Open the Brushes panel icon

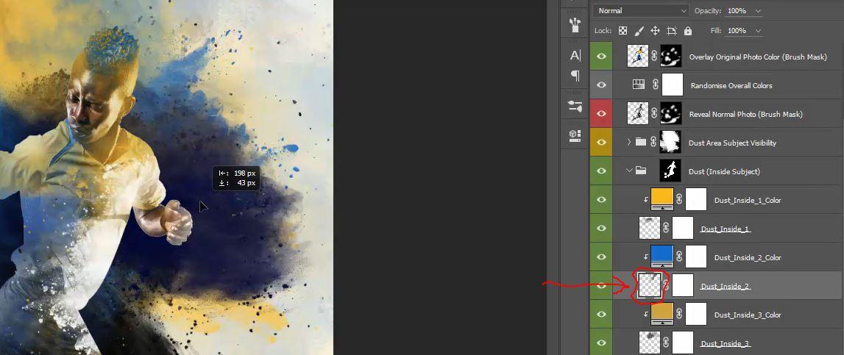click(575, 25)
